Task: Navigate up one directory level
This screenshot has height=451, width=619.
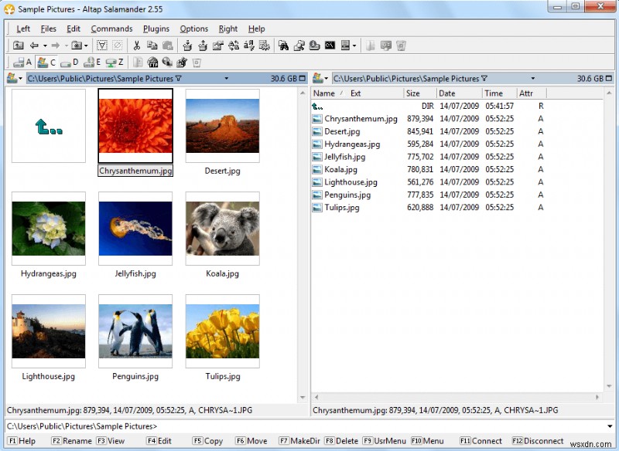Action: (17, 45)
